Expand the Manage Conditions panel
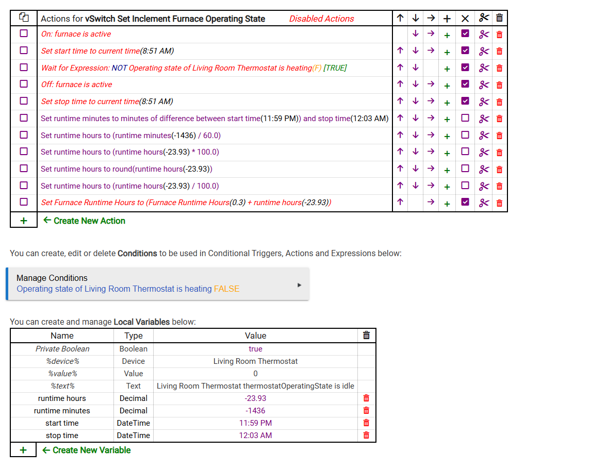 (x=158, y=283)
